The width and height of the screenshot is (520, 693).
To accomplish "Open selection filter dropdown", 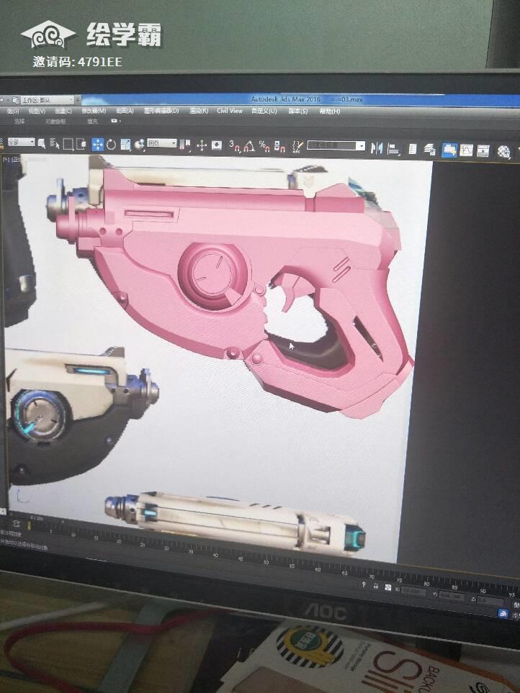I will pos(21,142).
